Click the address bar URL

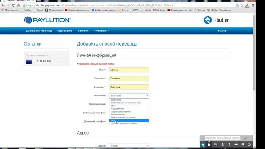[x=100, y=5]
